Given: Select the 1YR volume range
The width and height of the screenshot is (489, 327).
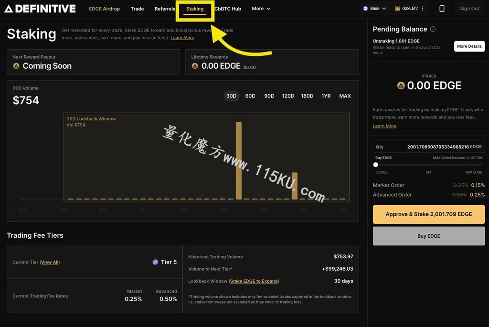Looking at the screenshot, I should click(x=326, y=96).
